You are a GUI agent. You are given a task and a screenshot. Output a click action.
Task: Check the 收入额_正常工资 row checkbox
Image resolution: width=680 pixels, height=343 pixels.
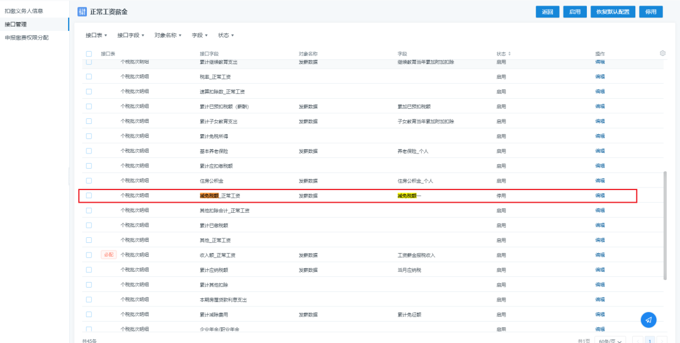[89, 255]
